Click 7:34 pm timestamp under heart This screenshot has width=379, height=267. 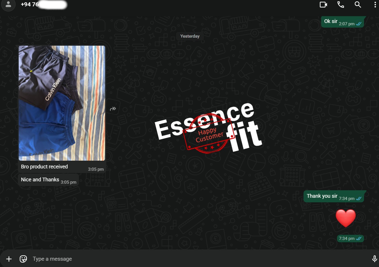(347, 239)
